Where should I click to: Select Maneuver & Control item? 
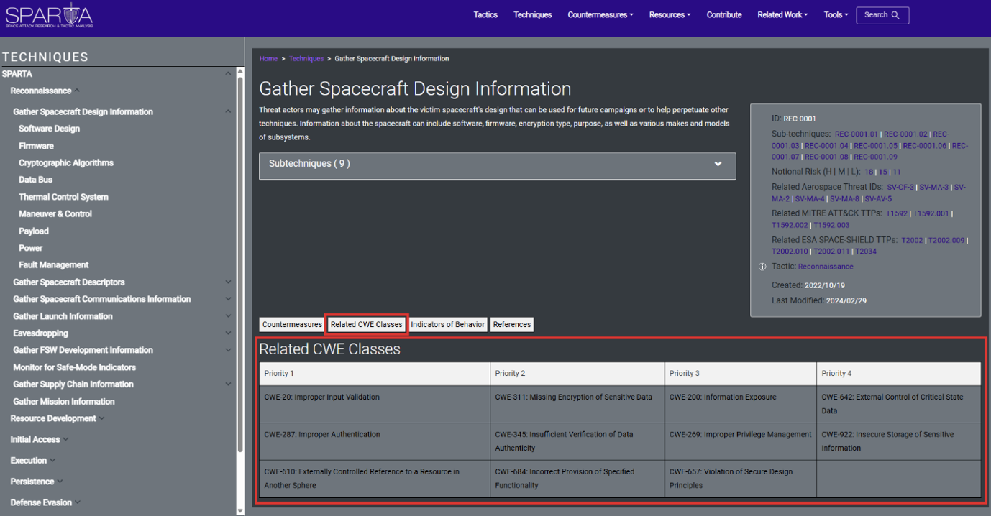point(55,214)
